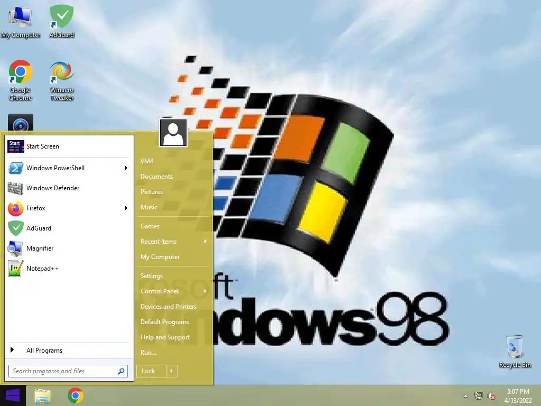Launch Winaero Tweaker desktop shortcut
The image size is (541, 406).
click(61, 80)
